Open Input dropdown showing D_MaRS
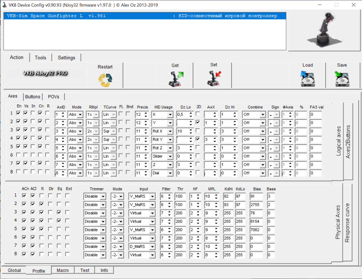 pos(152,247)
